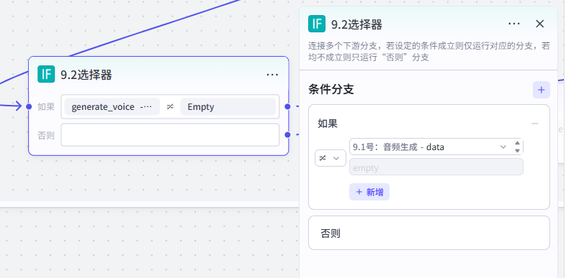566x278 pixels.
Task: Click the 否则 output port on the node
Action: point(287,135)
